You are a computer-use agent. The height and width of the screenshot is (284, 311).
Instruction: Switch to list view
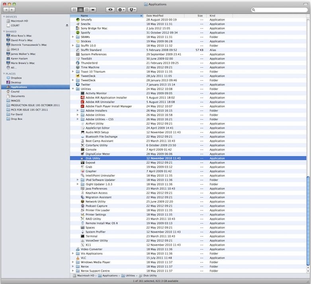click(x=80, y=10)
